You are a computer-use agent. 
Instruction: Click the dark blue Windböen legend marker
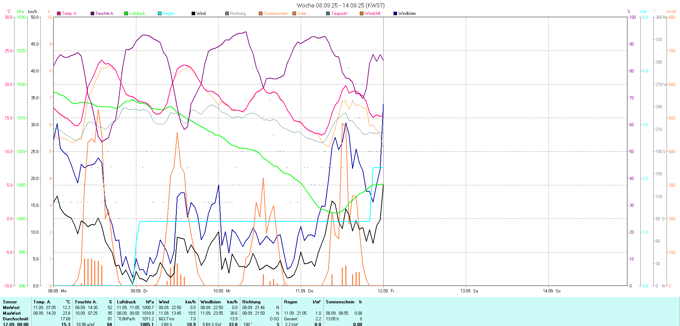395,13
